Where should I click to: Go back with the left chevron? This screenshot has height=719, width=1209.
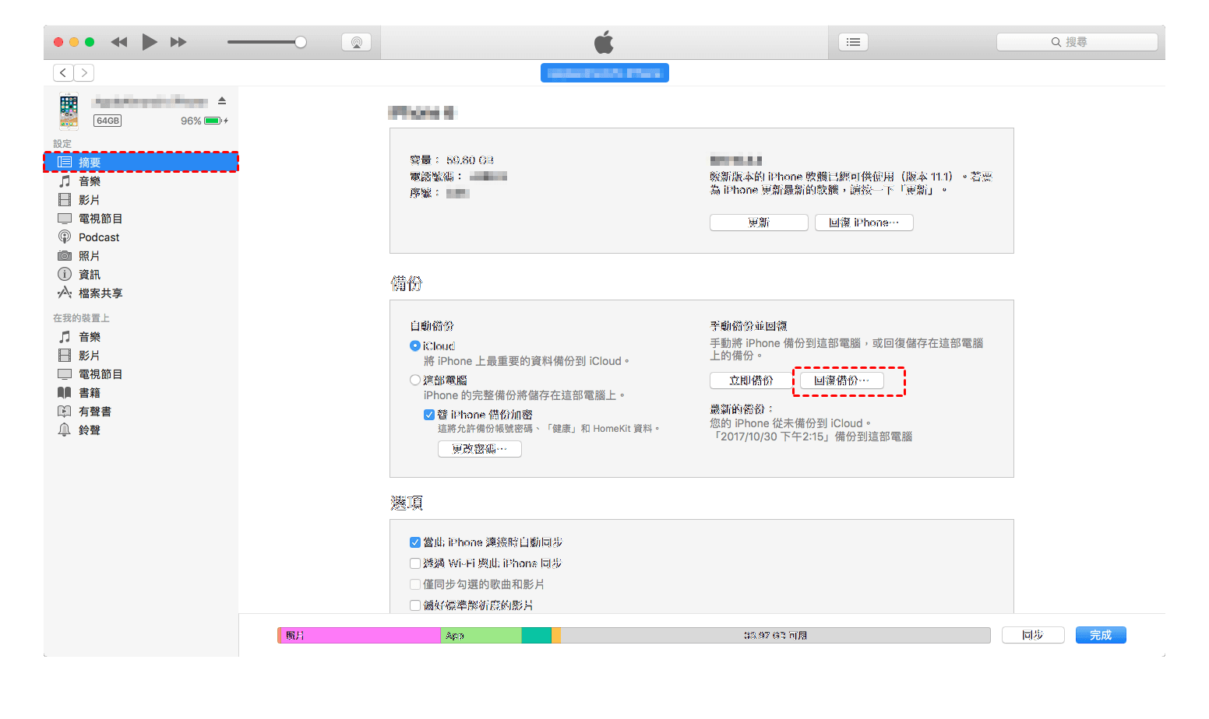63,72
